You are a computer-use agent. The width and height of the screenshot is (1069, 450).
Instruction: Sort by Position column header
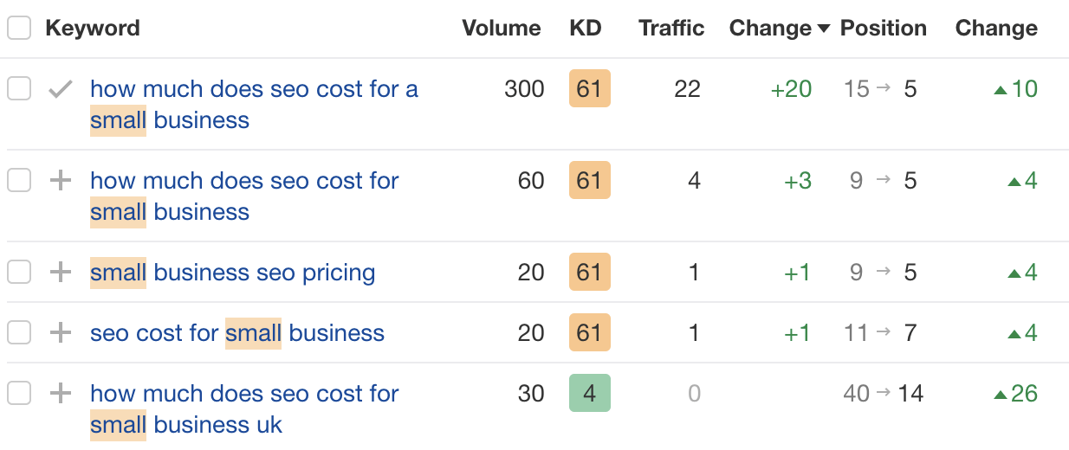coord(883,28)
